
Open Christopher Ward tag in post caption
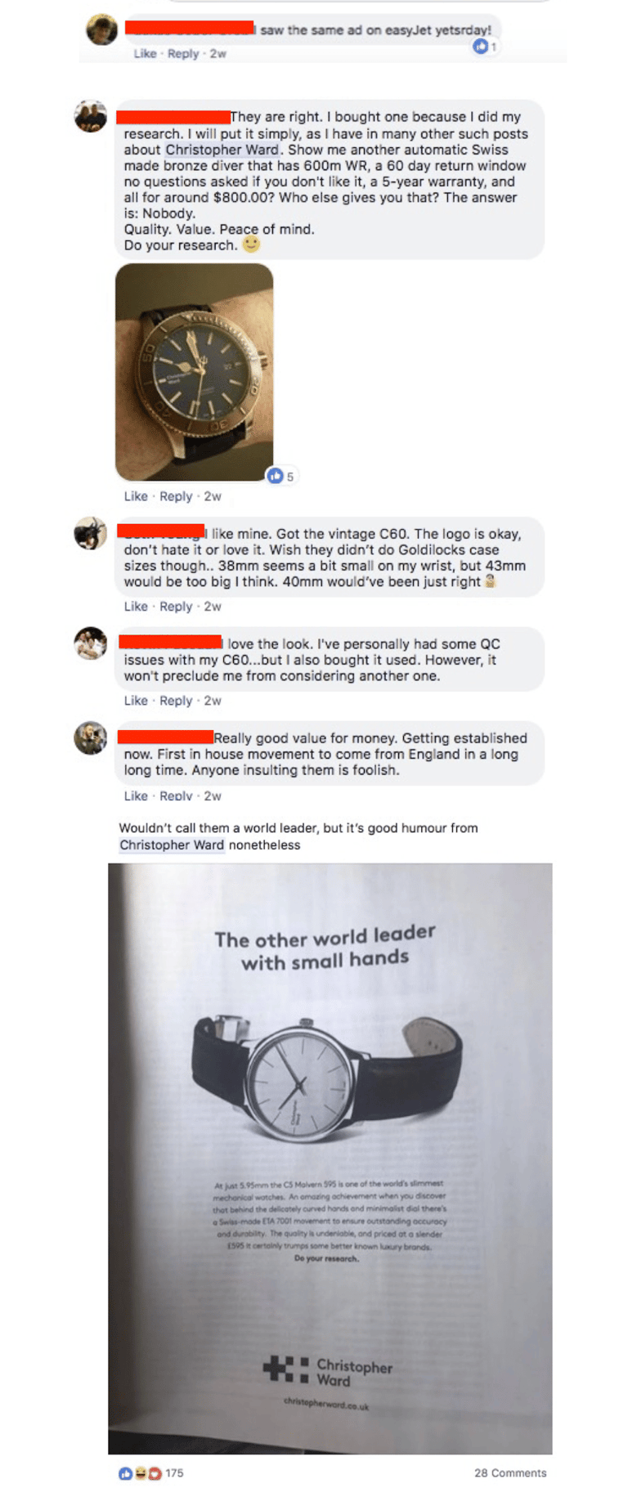(x=172, y=845)
